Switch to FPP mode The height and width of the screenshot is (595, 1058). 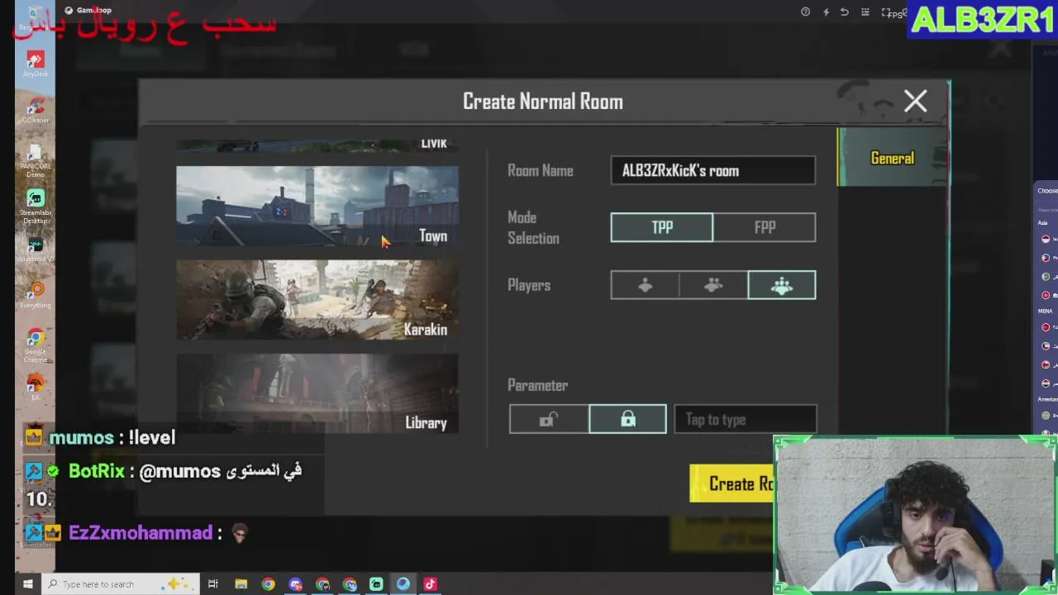(x=765, y=227)
